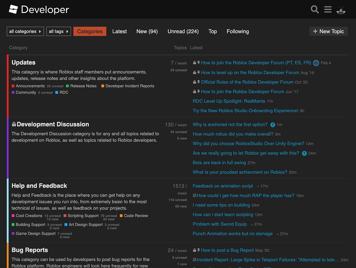
Task: Open the Building Support subcategory
Action: click(x=30, y=224)
